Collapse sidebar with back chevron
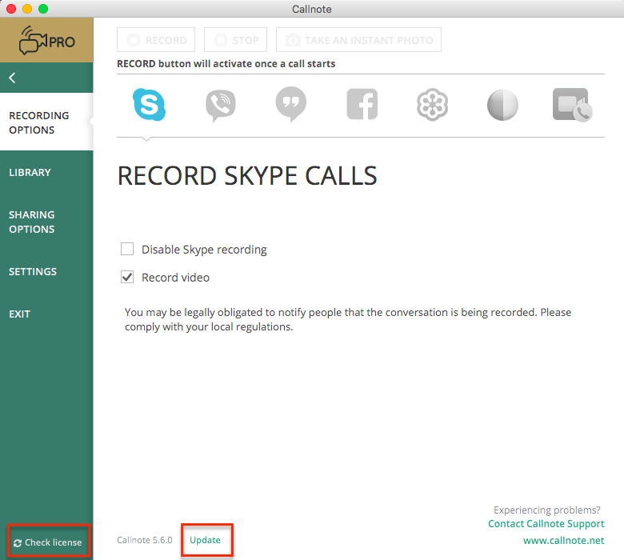624x560 pixels. (x=12, y=78)
